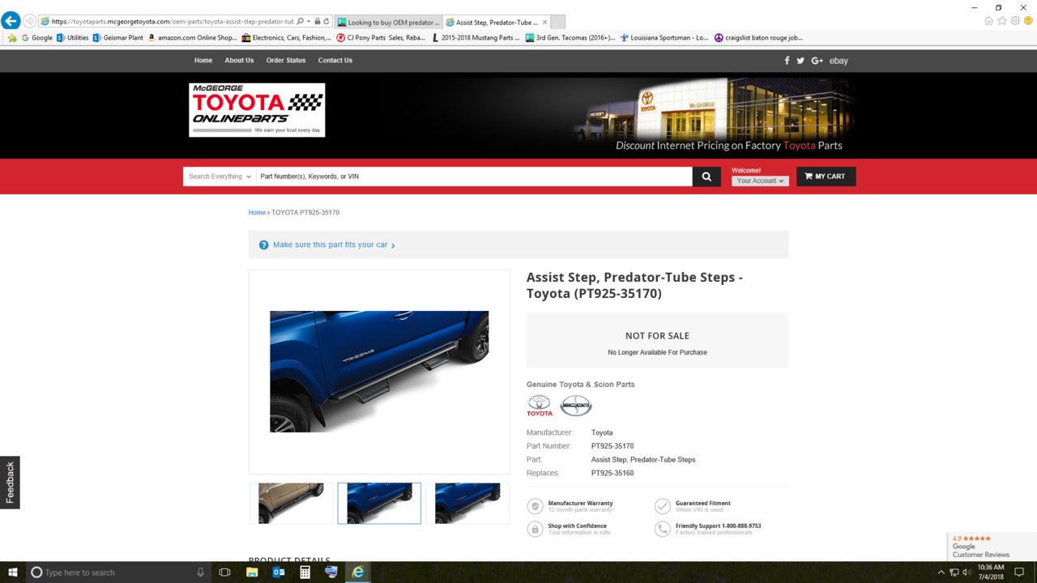Open the address bar search dropdown arrow
1037x583 pixels.
pos(308,21)
